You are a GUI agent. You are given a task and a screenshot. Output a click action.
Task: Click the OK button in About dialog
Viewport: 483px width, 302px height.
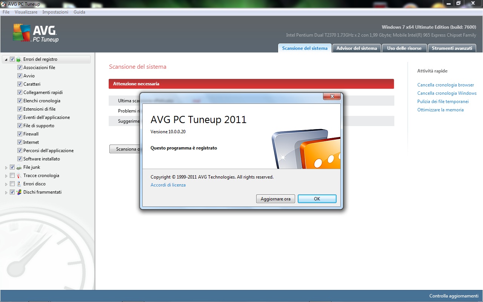click(317, 199)
